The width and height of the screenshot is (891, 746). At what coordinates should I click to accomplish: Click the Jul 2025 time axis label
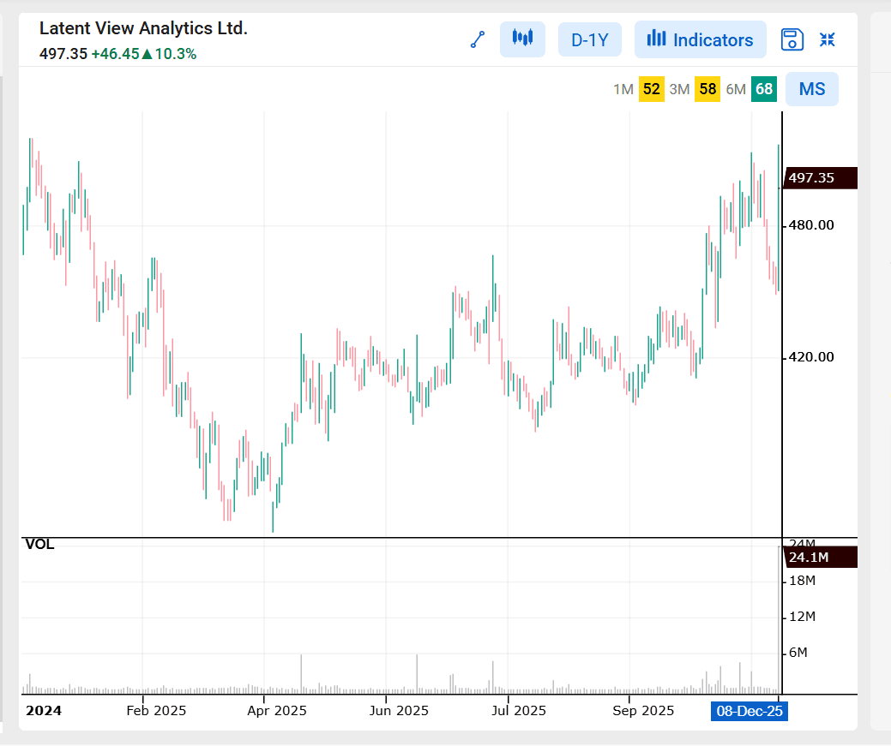(x=519, y=711)
